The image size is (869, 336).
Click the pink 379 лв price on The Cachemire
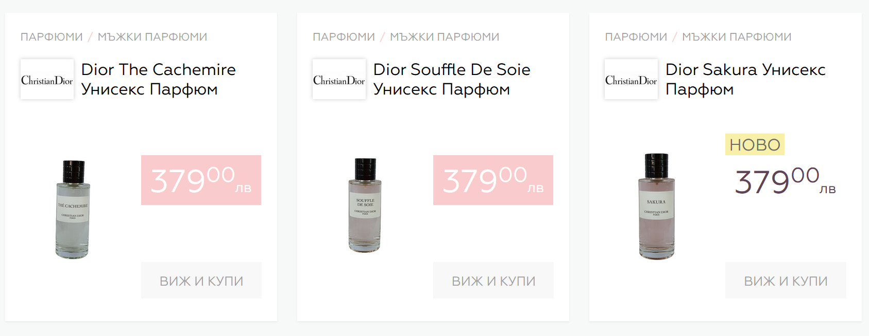coord(201,180)
